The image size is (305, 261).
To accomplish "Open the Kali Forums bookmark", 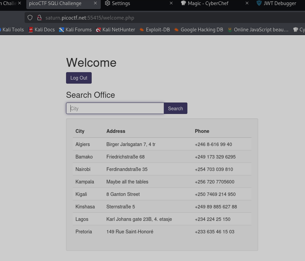I will click(x=75, y=30).
